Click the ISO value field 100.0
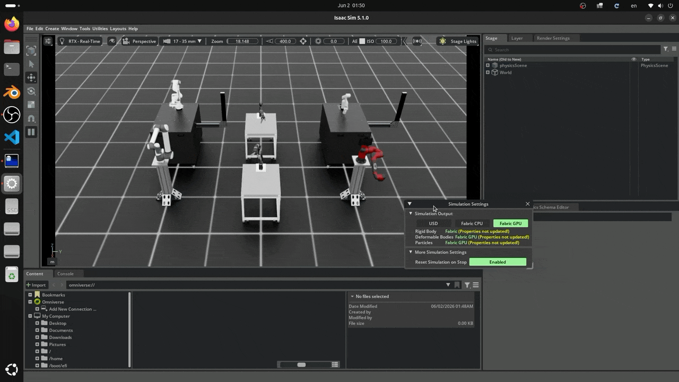This screenshot has width=679, height=382. [386, 41]
